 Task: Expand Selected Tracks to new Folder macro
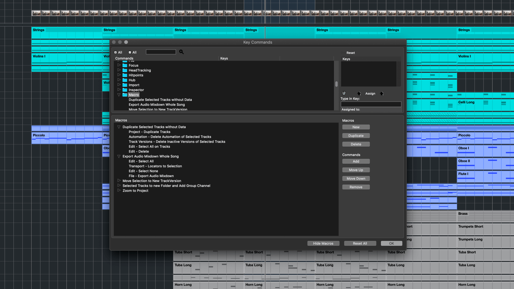[x=119, y=185]
